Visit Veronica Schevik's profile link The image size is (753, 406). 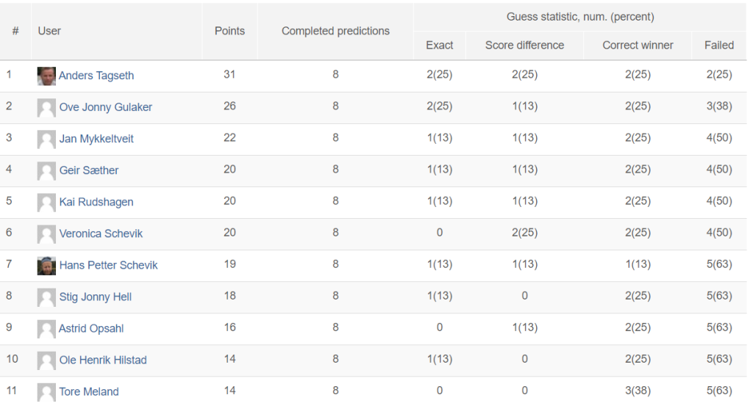point(101,234)
